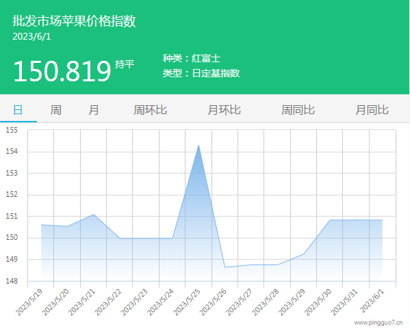Select the 月同比 tab

pos(372,110)
